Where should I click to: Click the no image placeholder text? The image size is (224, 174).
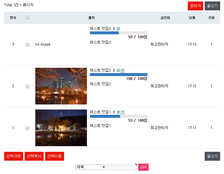click(x=43, y=44)
